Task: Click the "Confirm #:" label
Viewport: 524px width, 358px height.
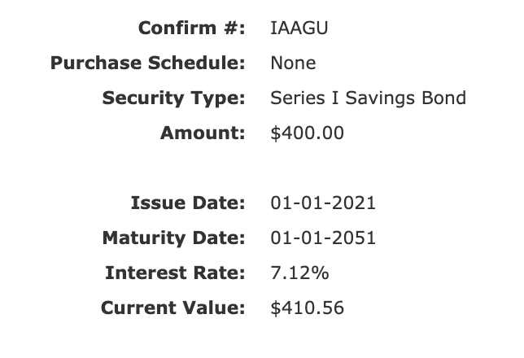Action: [x=191, y=28]
